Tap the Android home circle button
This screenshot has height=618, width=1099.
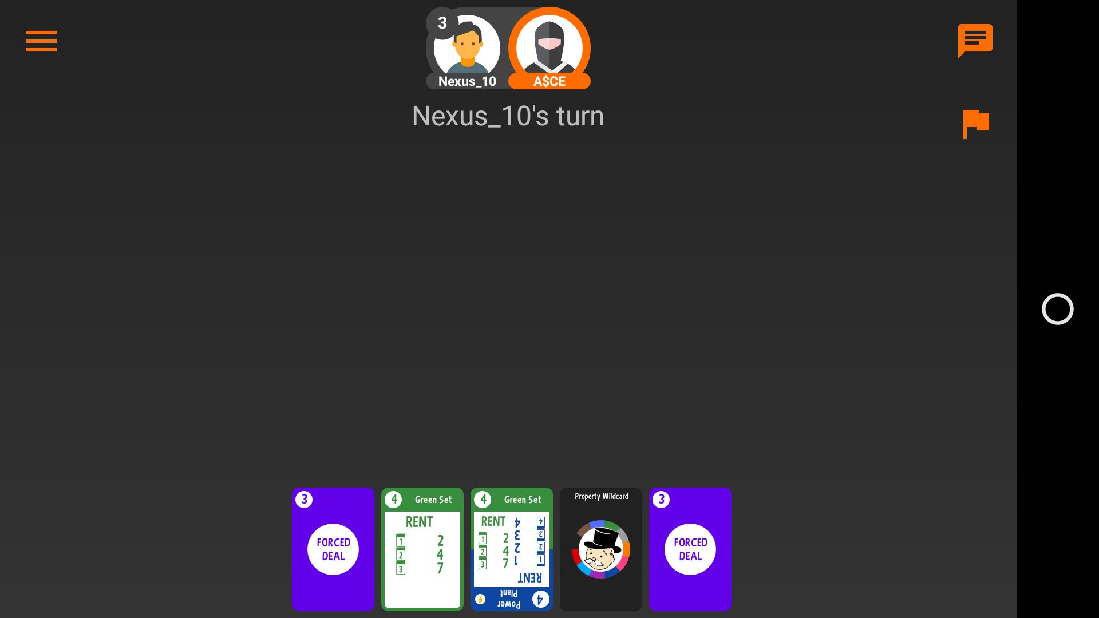(x=1057, y=309)
